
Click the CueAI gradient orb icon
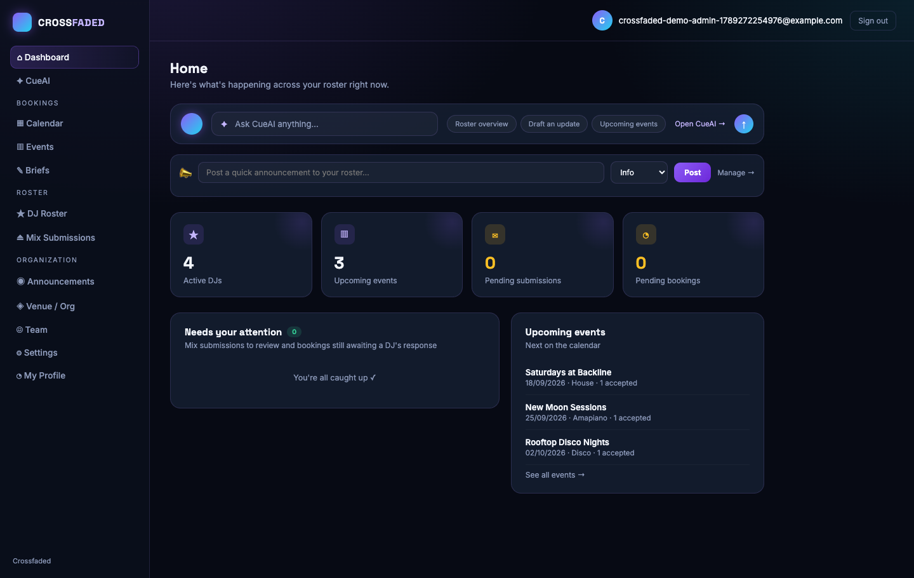click(x=192, y=124)
